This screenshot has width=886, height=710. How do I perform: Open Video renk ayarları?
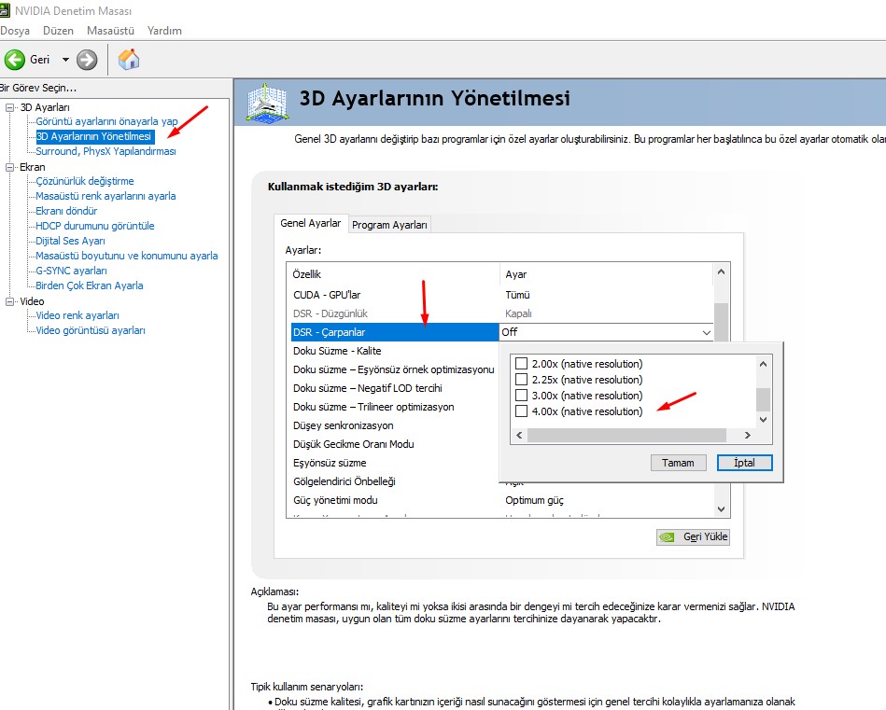77,315
